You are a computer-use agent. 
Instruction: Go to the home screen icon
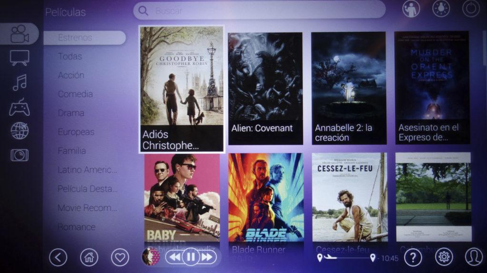coord(89,257)
